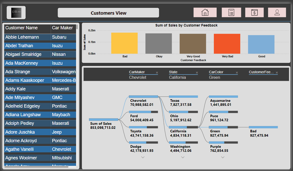
Task: Click the Customers View title
Action: click(x=109, y=13)
